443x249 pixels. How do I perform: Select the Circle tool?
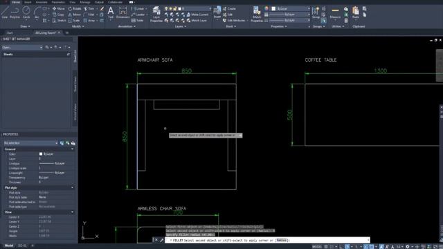pyautogui.click(x=26, y=12)
